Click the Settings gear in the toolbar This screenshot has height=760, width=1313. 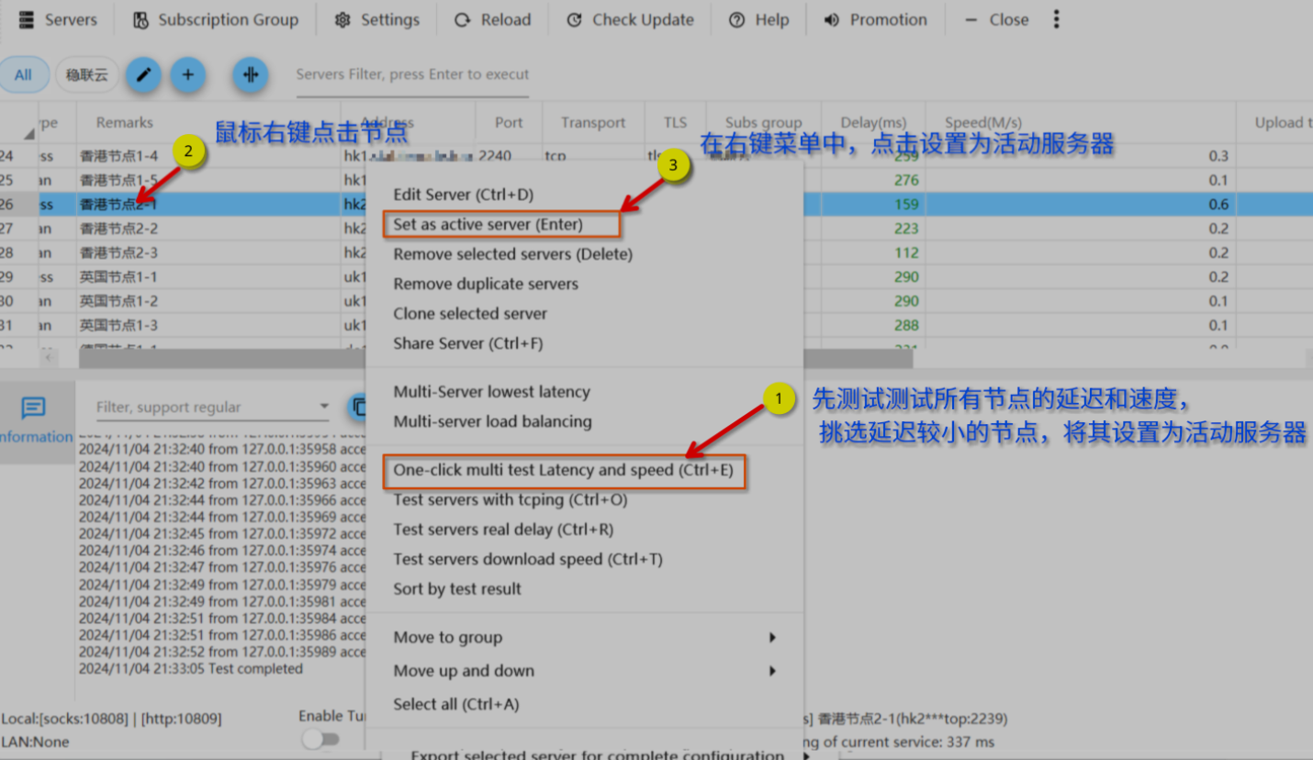click(x=376, y=19)
